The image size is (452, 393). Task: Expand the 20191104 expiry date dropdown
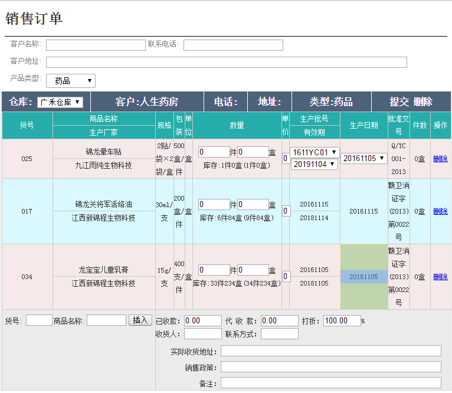(x=315, y=164)
